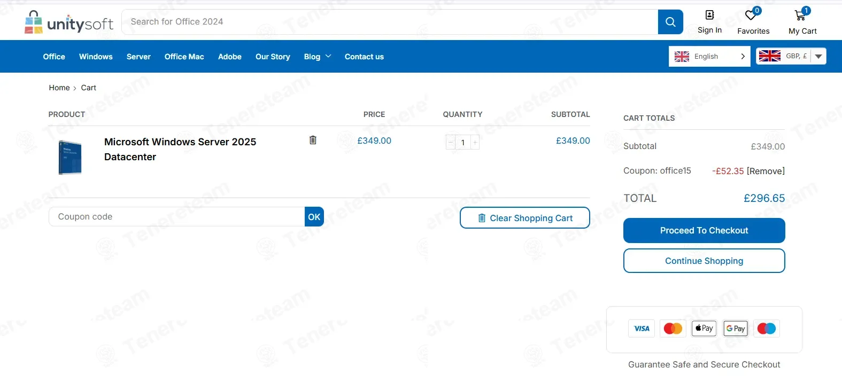Open the Server menu item
The width and height of the screenshot is (842, 391).
point(138,57)
